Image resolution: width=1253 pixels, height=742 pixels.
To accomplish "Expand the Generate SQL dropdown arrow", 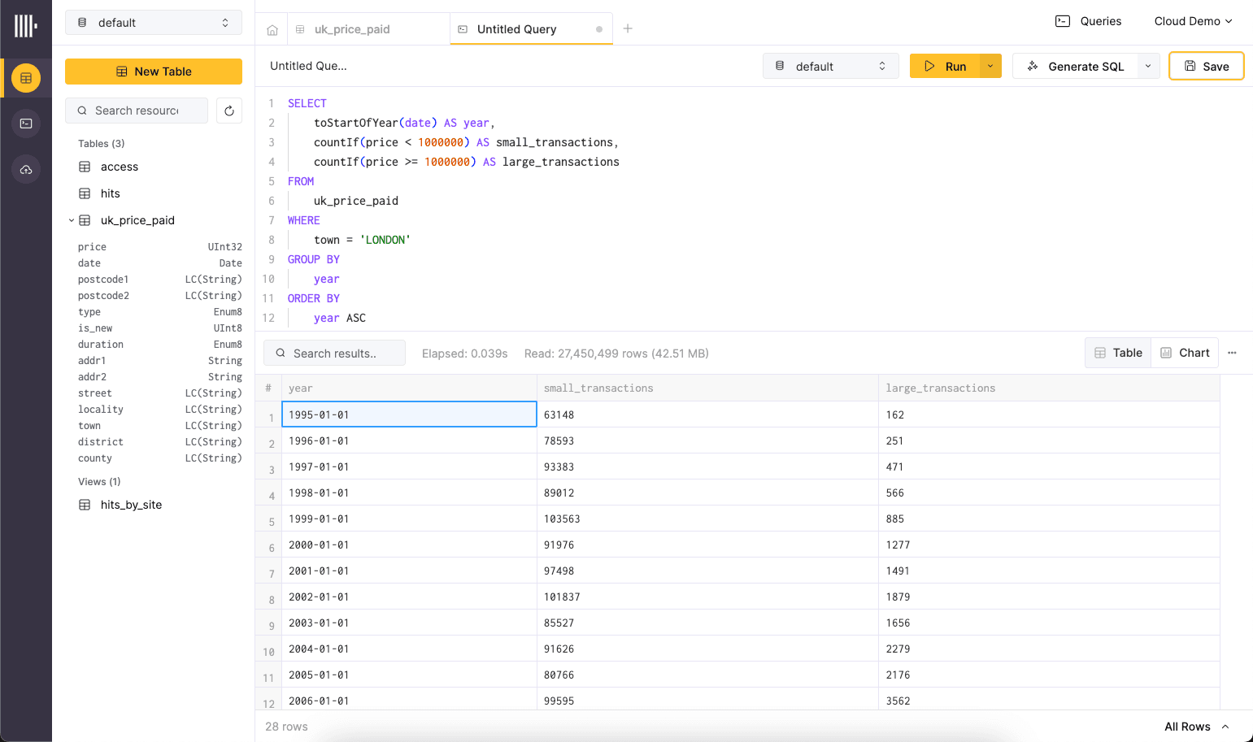I will [x=1147, y=67].
